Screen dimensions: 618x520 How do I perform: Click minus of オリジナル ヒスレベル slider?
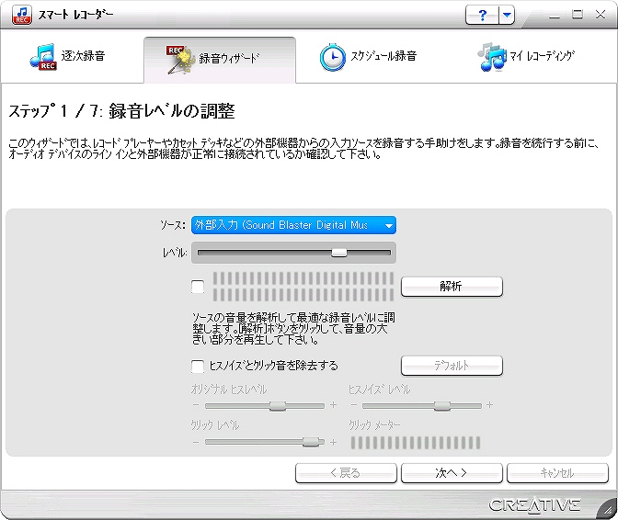click(196, 405)
